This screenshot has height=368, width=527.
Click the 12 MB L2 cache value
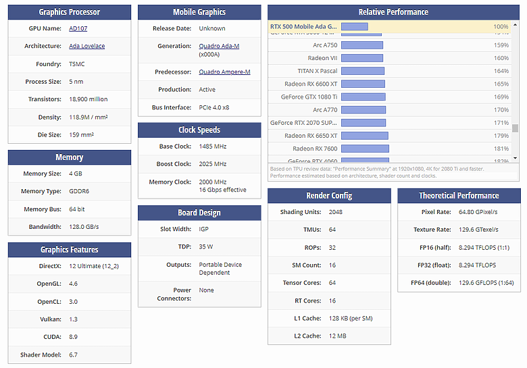(337, 336)
